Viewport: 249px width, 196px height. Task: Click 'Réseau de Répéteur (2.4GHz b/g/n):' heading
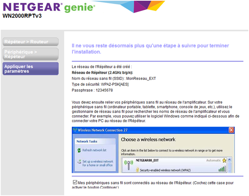click(x=102, y=73)
